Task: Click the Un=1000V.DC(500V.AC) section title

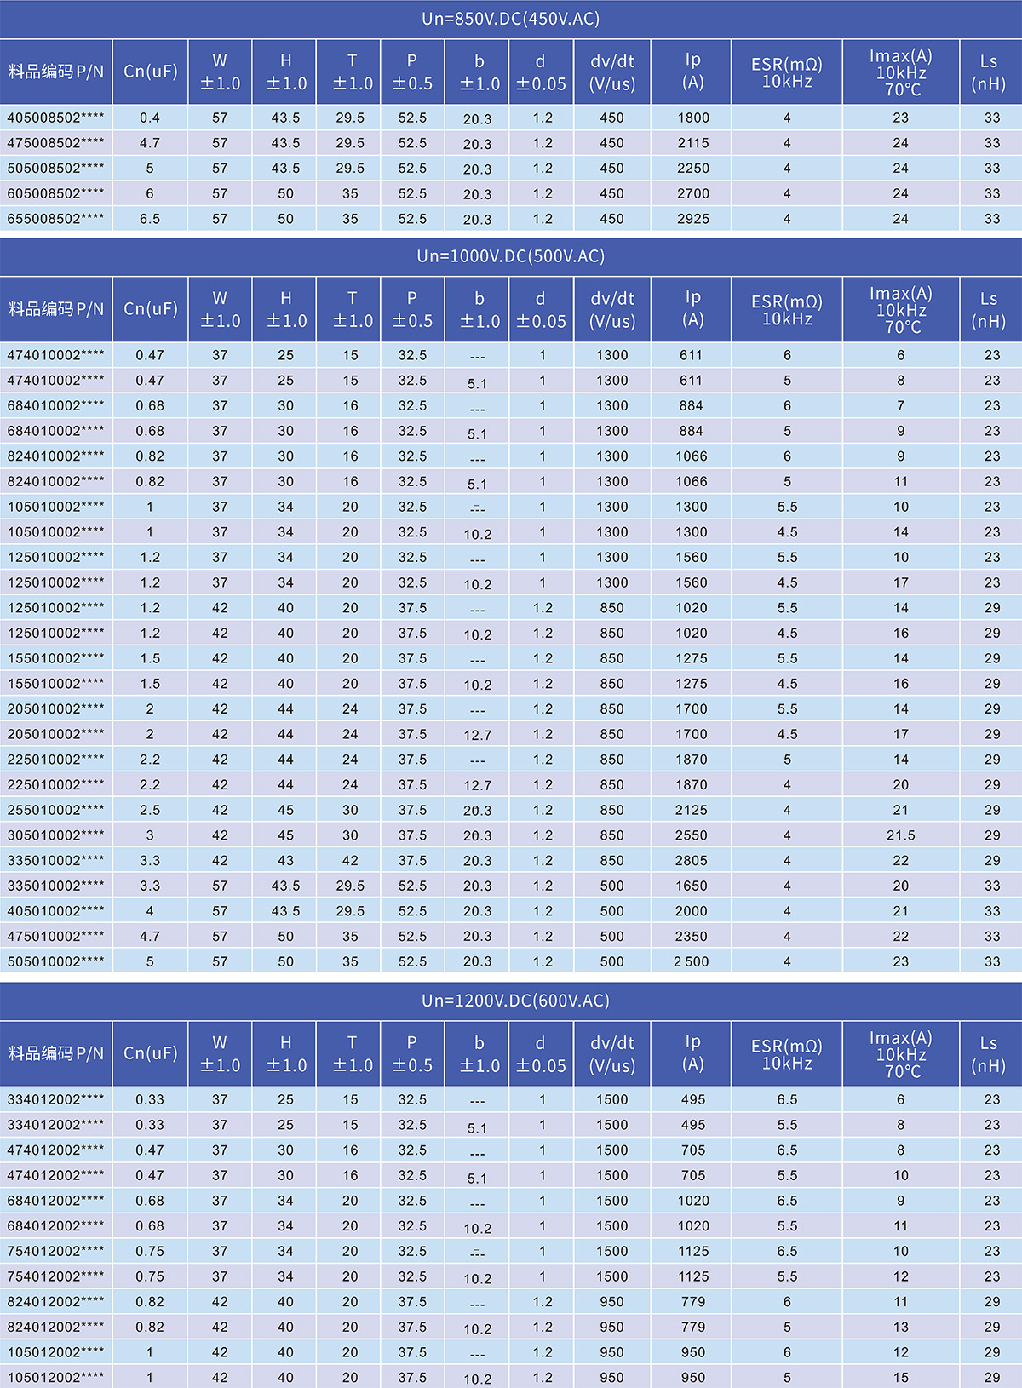Action: coord(510,255)
